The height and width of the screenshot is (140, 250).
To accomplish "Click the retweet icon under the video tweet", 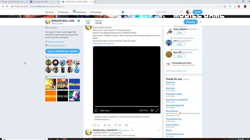I will coord(105,125).
